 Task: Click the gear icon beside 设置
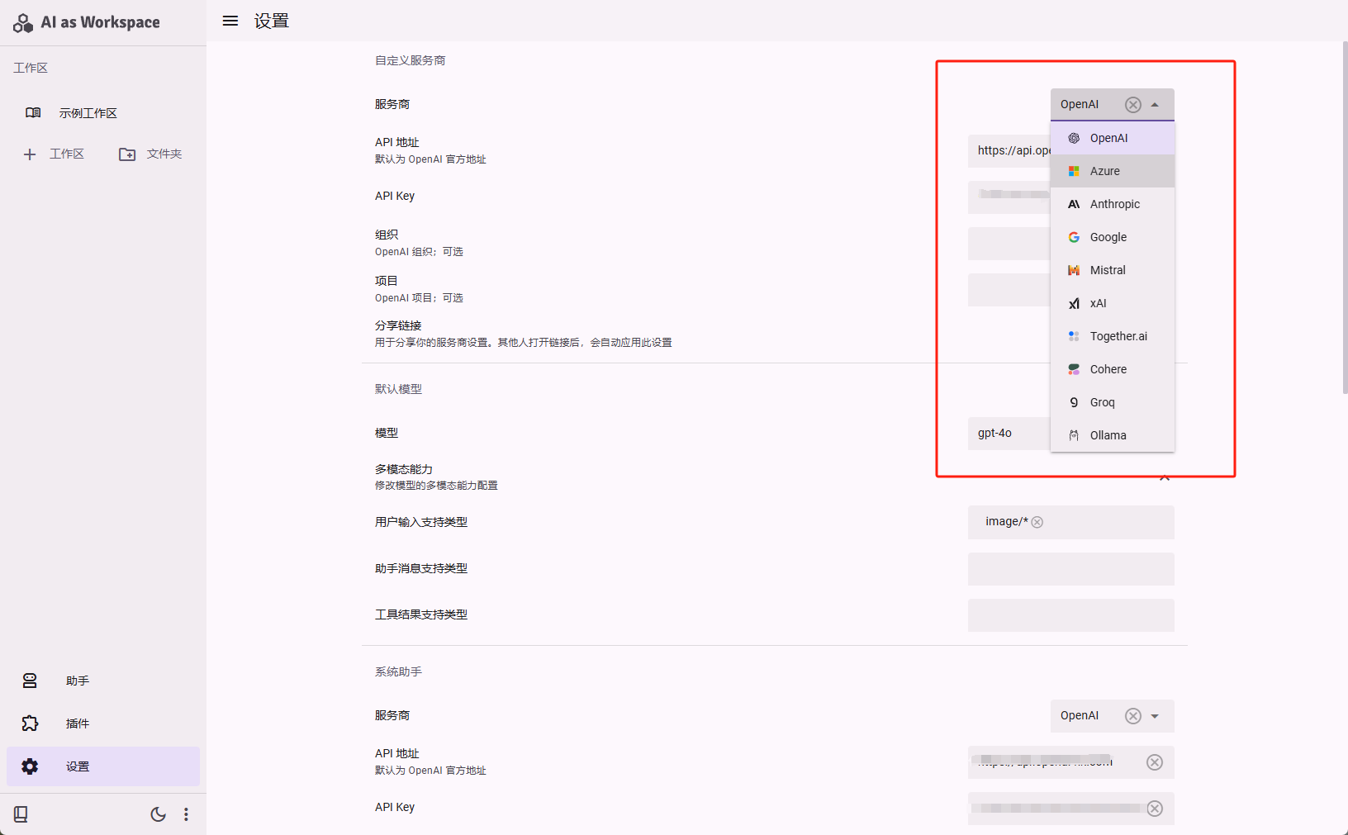(30, 766)
